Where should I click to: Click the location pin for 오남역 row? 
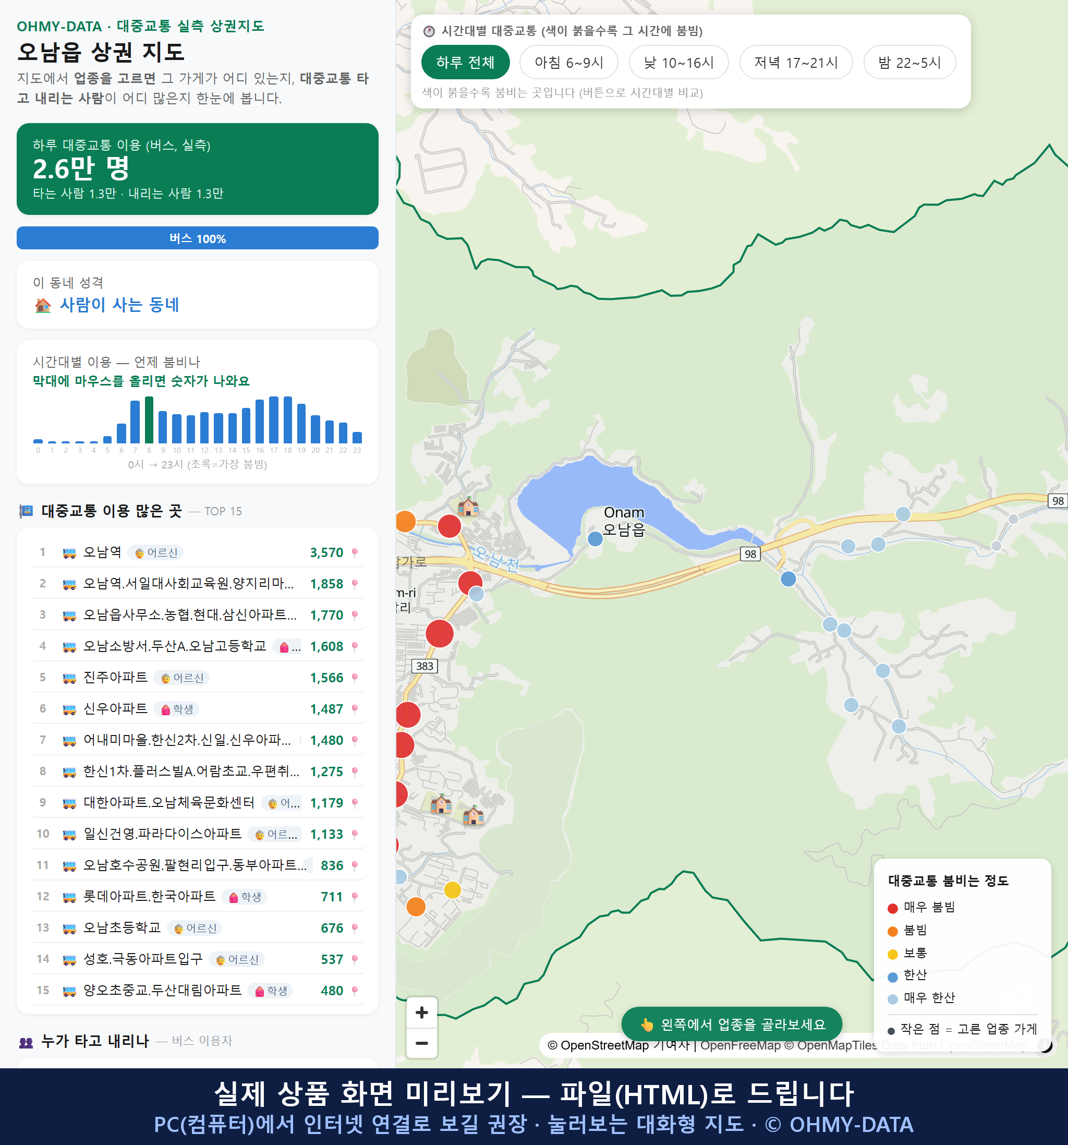[x=355, y=552]
